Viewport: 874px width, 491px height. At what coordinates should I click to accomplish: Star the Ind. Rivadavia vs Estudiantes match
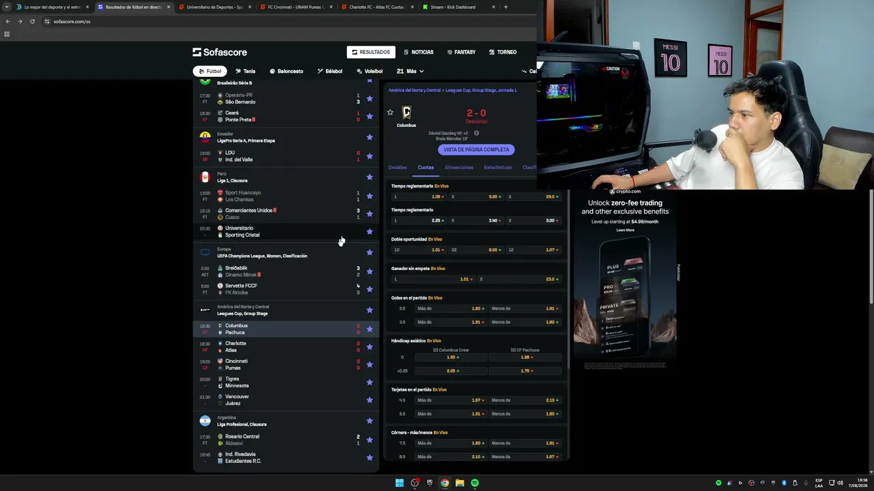(x=369, y=458)
